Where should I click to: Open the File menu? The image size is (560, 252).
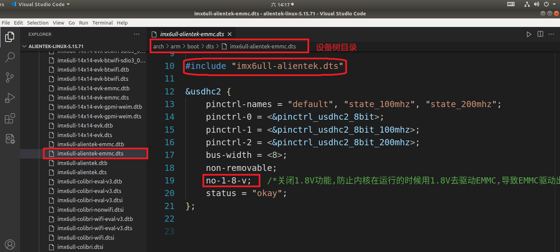coord(6,23)
